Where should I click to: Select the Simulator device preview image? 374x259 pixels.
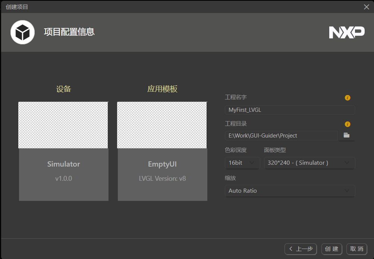(x=63, y=125)
